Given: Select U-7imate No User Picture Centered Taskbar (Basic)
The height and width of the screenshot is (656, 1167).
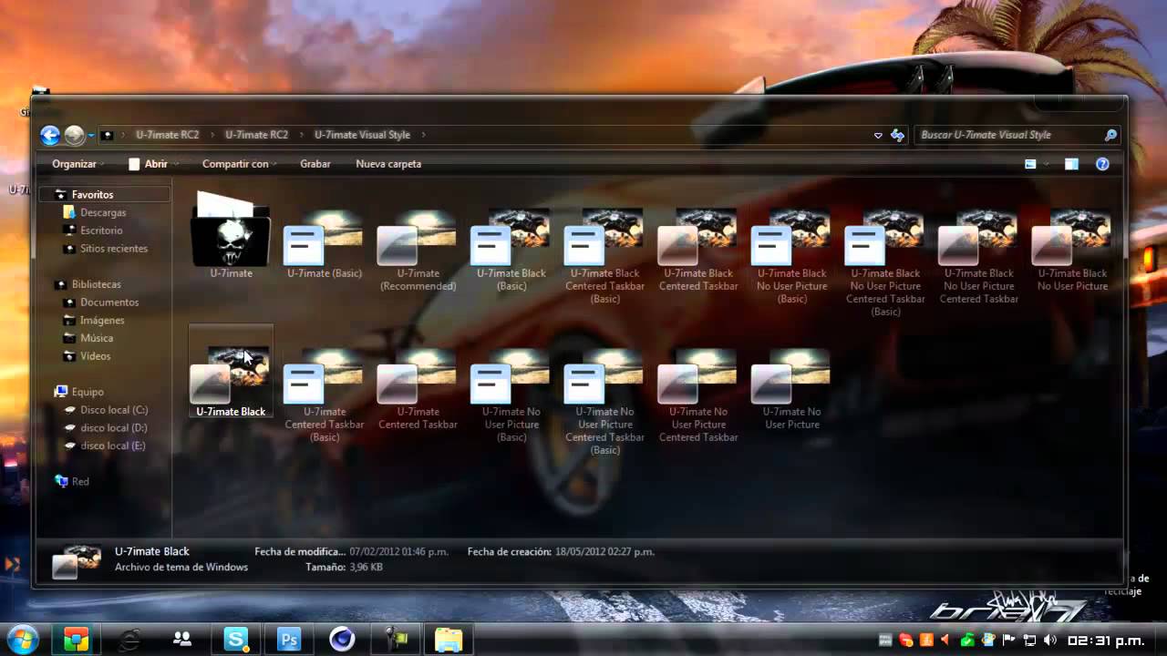Looking at the screenshot, I should click(604, 401).
